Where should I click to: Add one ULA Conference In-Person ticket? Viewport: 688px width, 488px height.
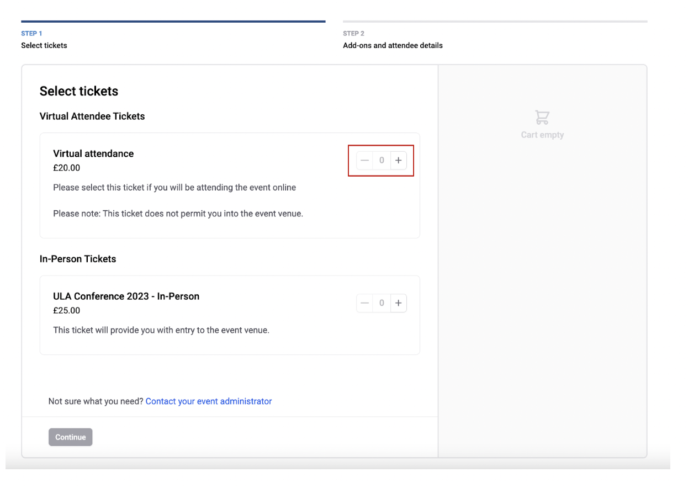398,303
